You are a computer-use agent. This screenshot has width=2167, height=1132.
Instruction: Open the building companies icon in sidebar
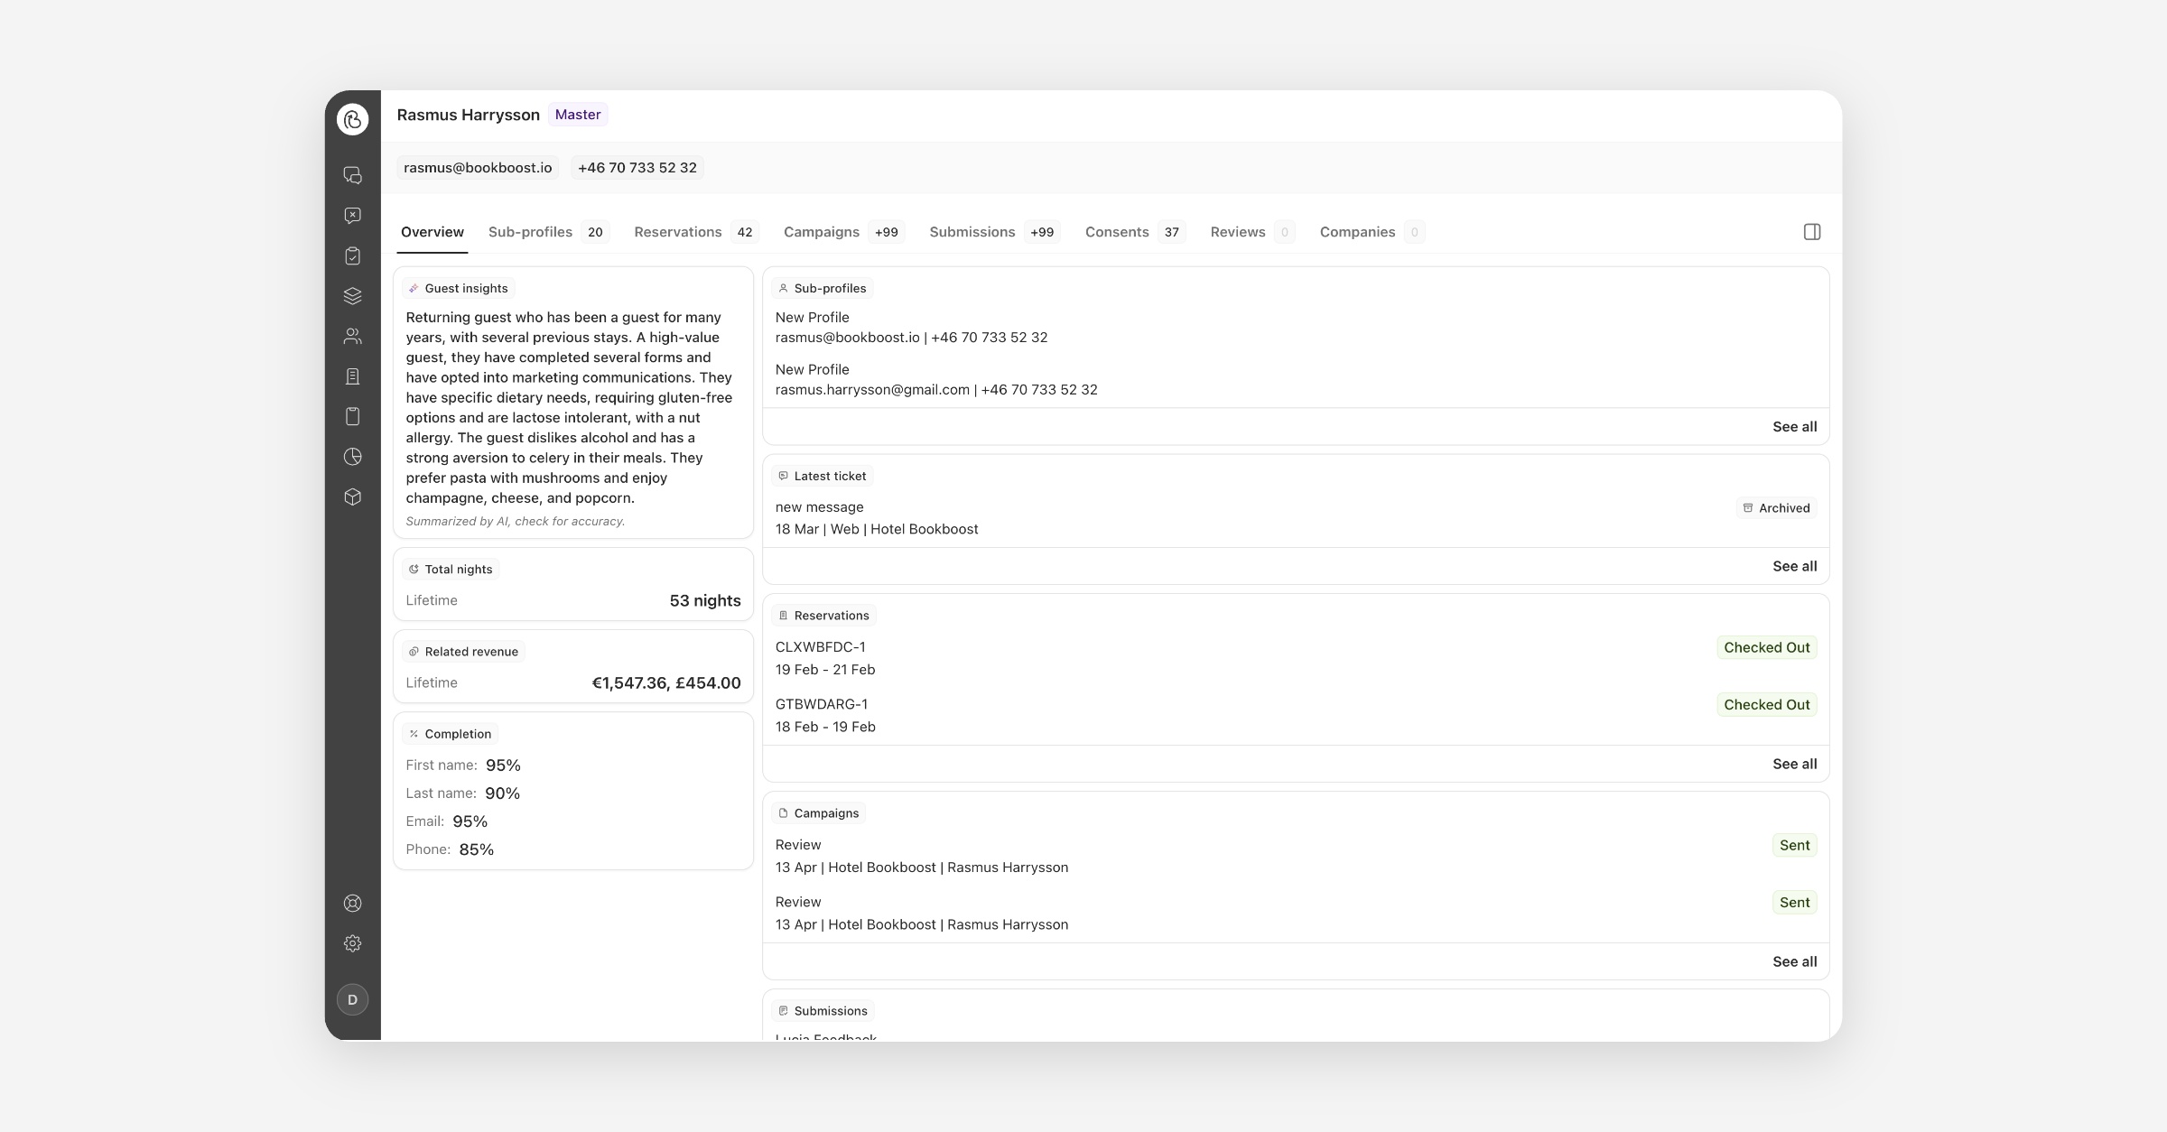coord(352,376)
